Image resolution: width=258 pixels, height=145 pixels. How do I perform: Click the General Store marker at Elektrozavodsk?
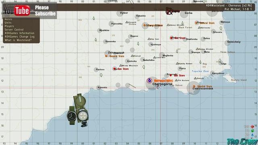[194, 86]
